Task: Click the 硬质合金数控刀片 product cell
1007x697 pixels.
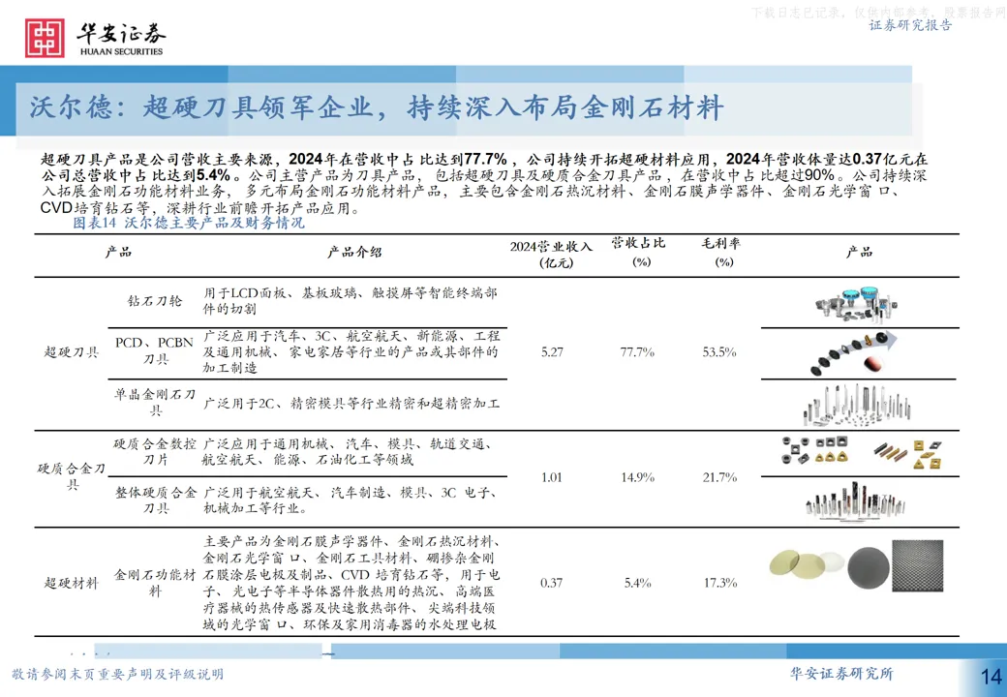Action: 155,452
